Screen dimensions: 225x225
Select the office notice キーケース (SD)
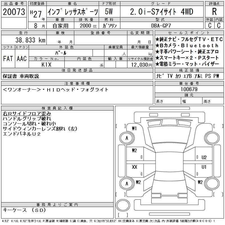pos(24,210)
